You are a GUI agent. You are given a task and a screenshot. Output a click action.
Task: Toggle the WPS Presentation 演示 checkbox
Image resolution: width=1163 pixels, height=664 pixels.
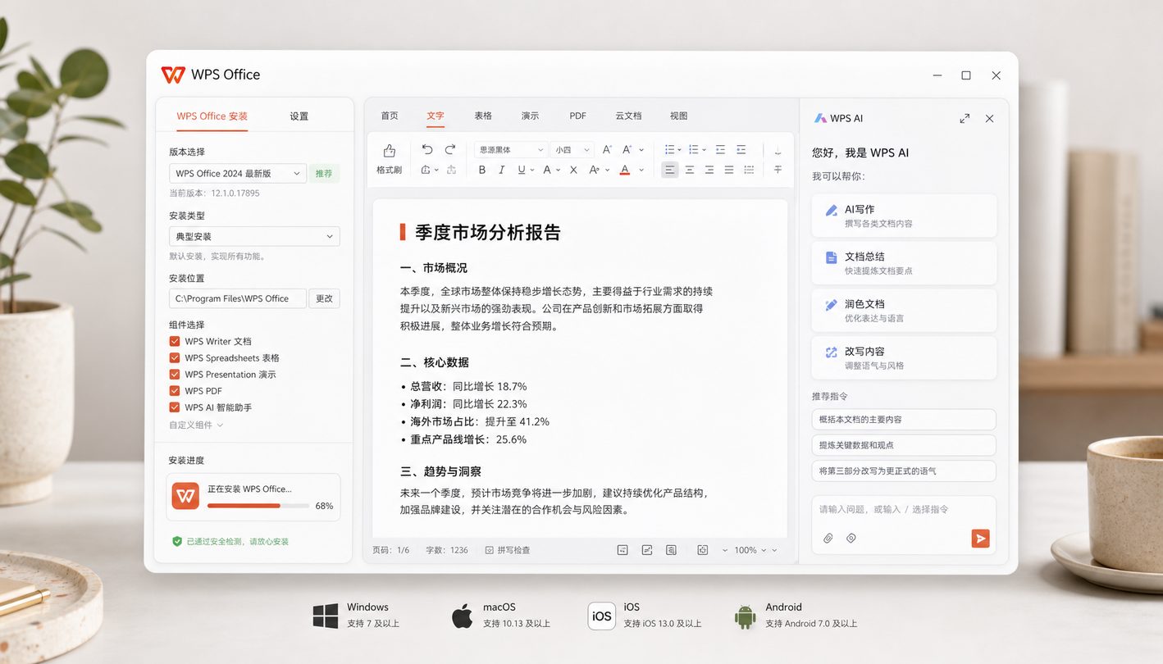pos(175,374)
